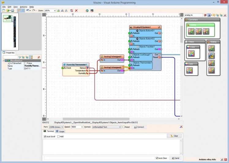Screen dimensions: 229x163
Task: Toggle the Auto Scroll checkbox
Action: pyautogui.click(x=45, y=137)
